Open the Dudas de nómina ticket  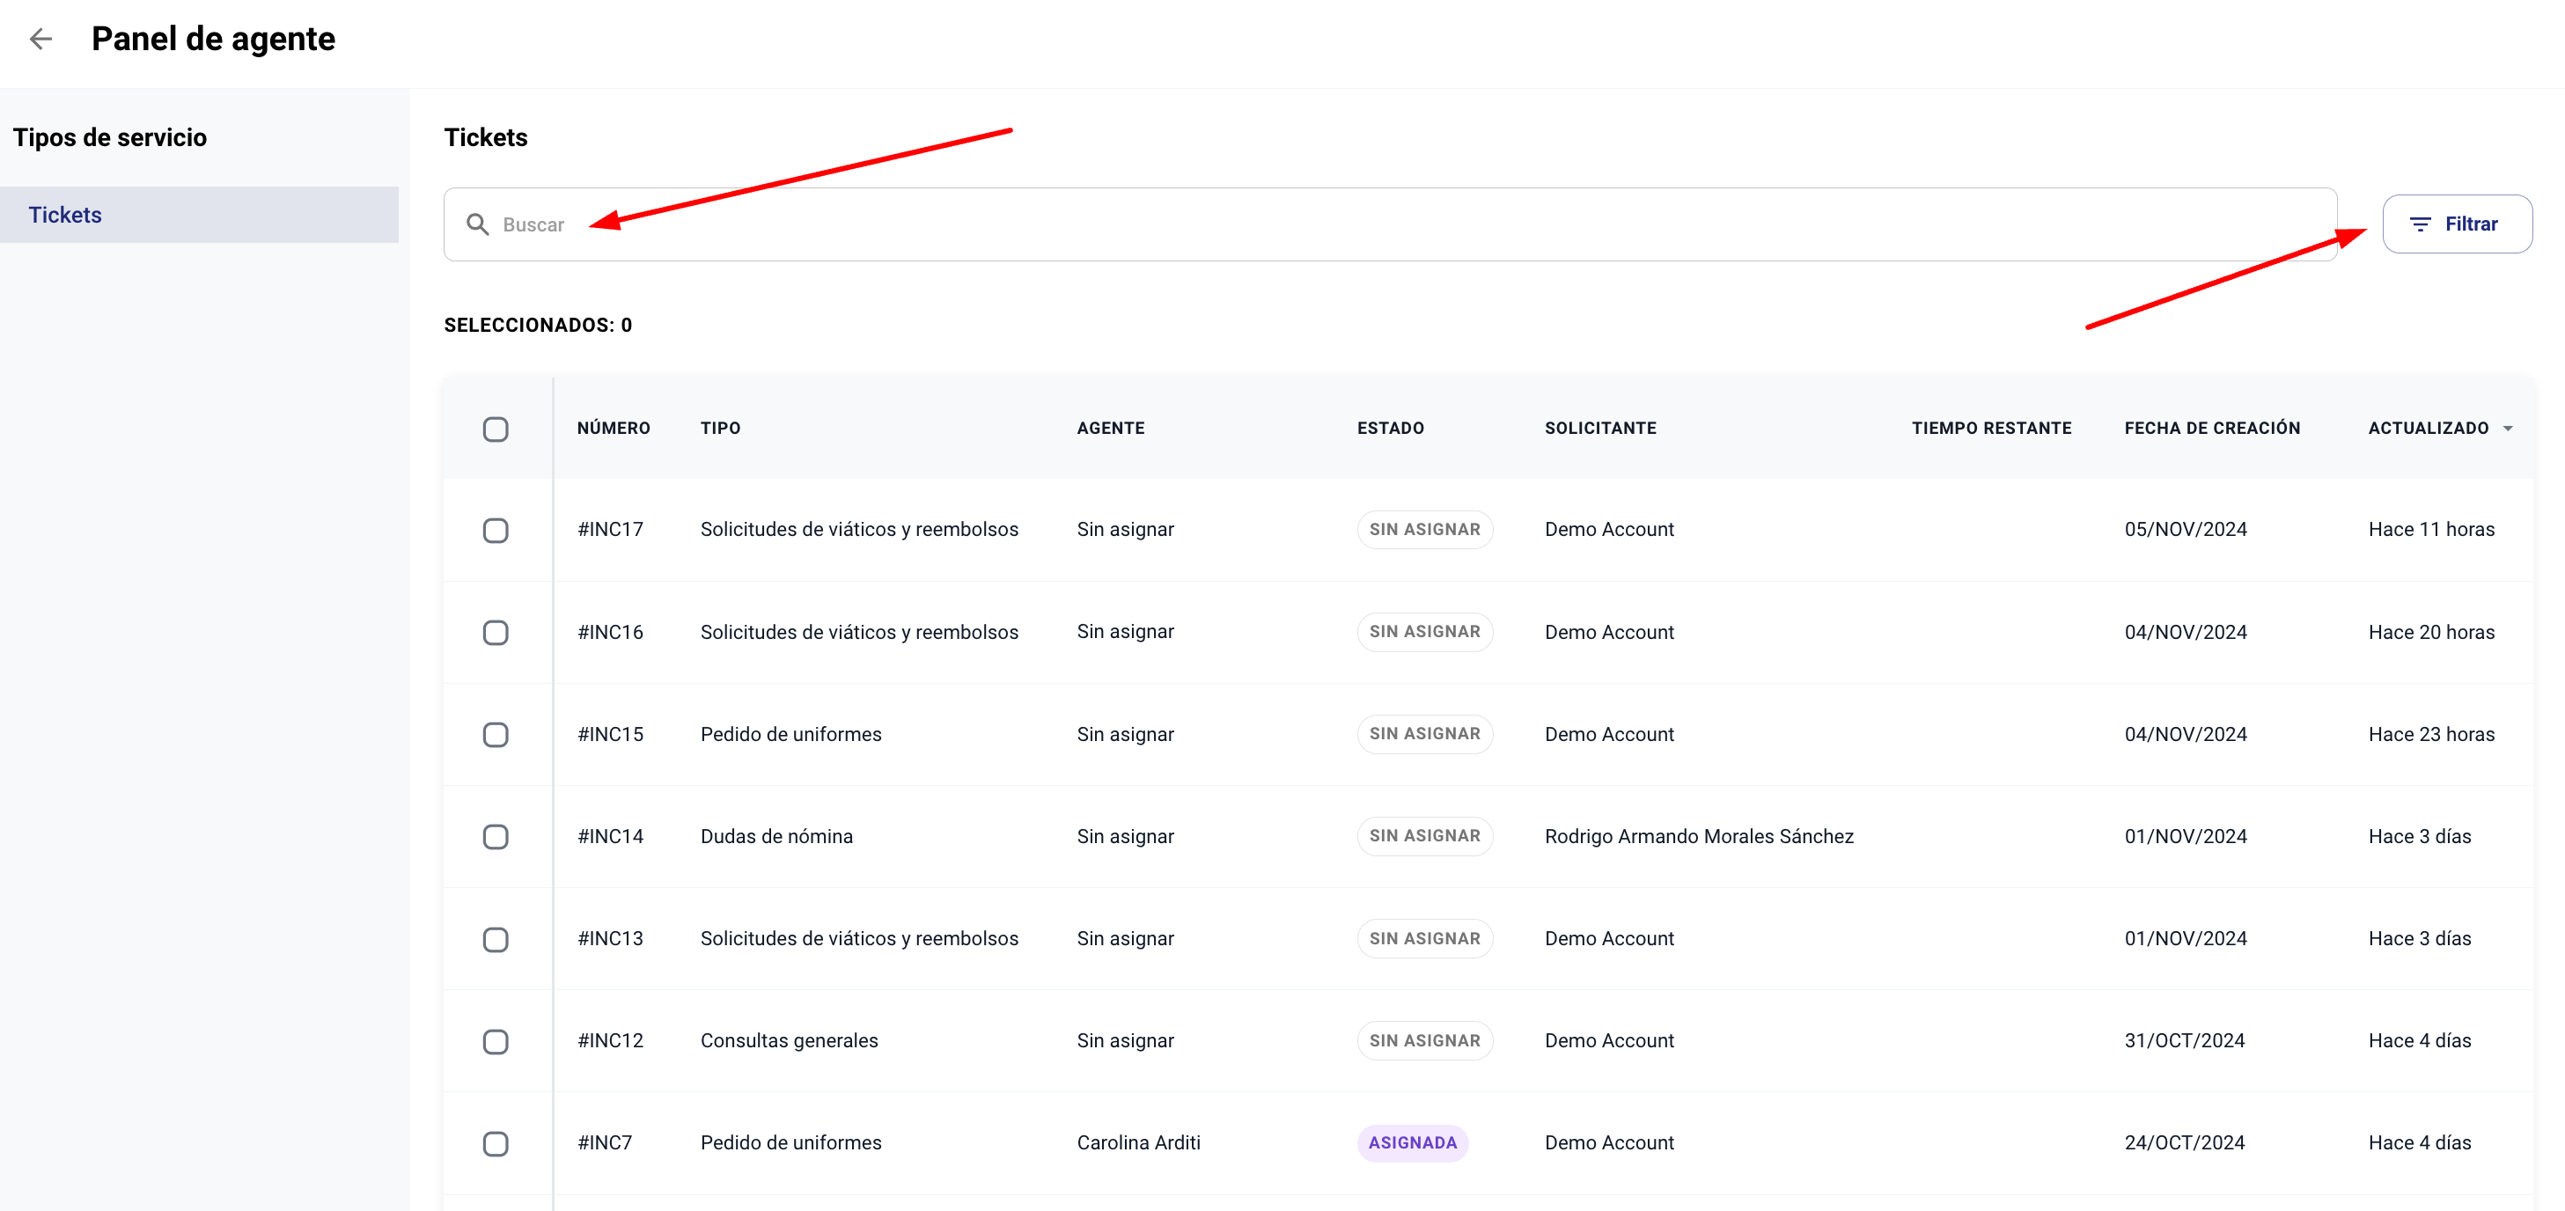(x=776, y=837)
